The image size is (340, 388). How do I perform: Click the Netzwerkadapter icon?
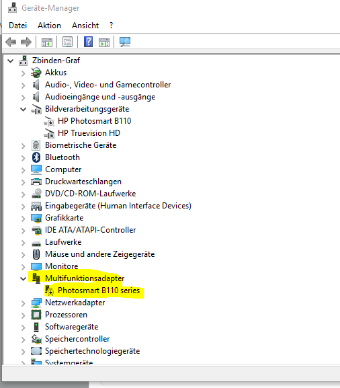pyautogui.click(x=36, y=303)
